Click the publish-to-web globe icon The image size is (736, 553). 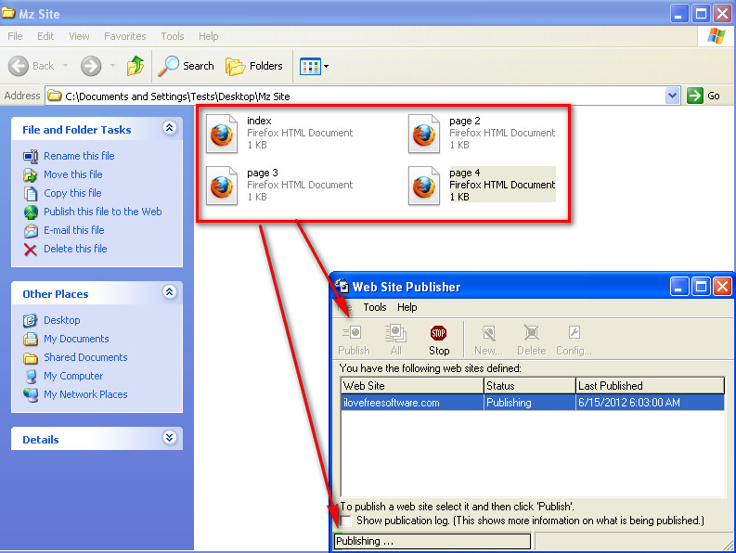31,212
